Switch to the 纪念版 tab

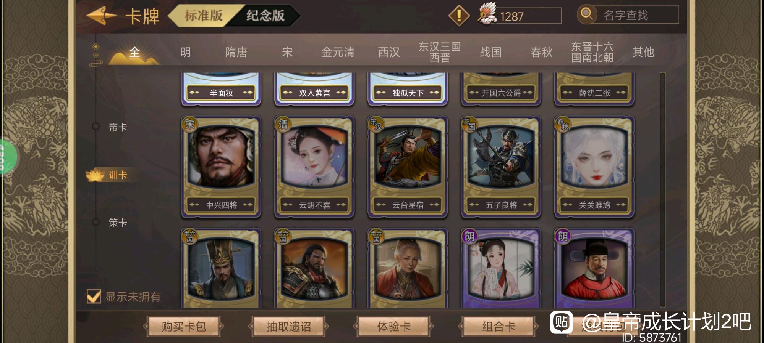(x=265, y=16)
